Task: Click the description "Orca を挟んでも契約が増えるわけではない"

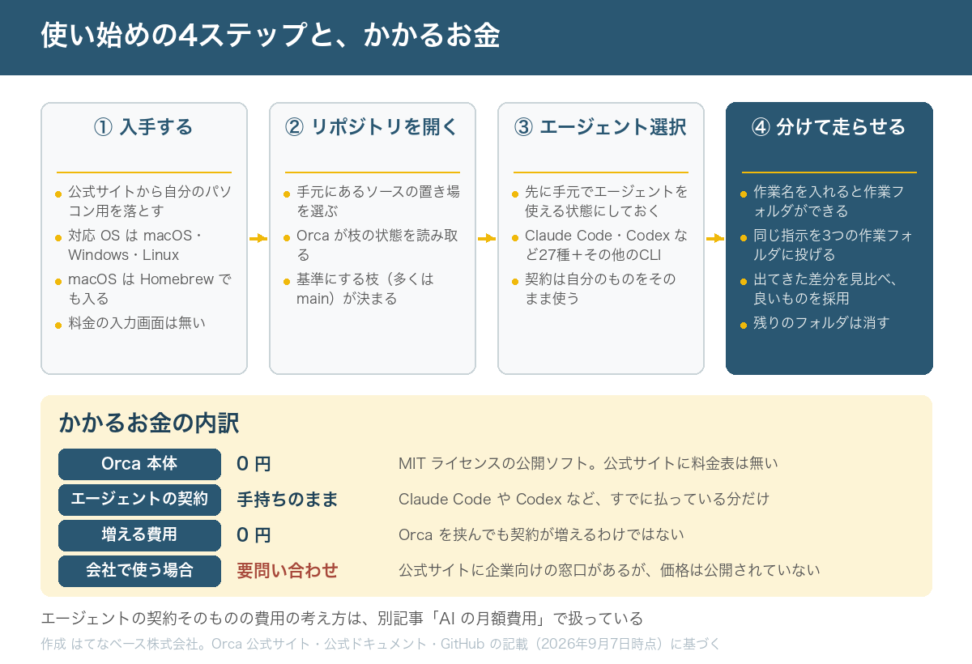Action: pos(541,535)
